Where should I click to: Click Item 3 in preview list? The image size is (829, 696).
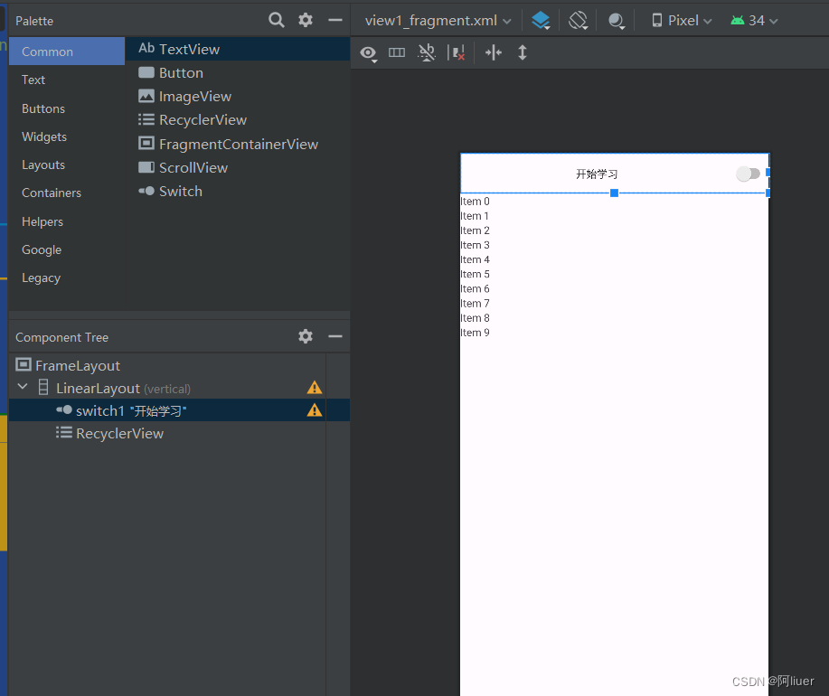(475, 245)
